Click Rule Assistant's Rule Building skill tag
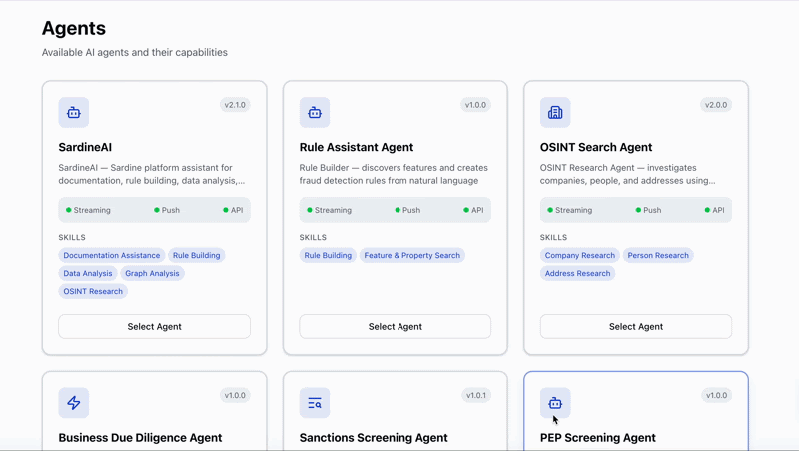799x451 pixels. point(328,255)
